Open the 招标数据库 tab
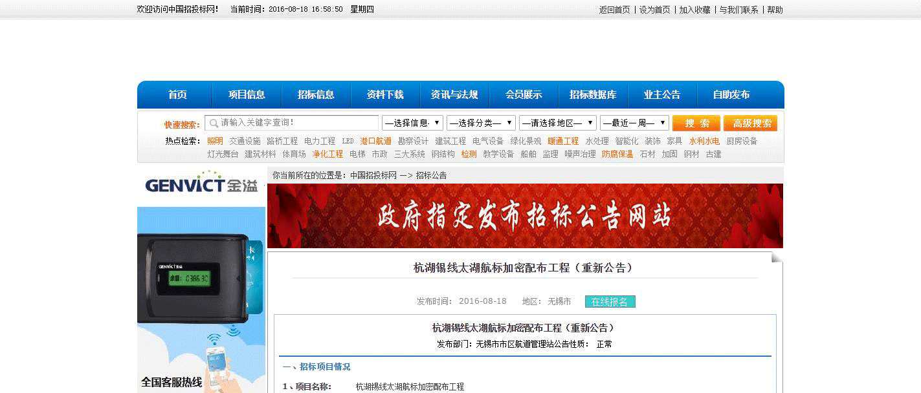This screenshot has width=921, height=393. coord(593,94)
